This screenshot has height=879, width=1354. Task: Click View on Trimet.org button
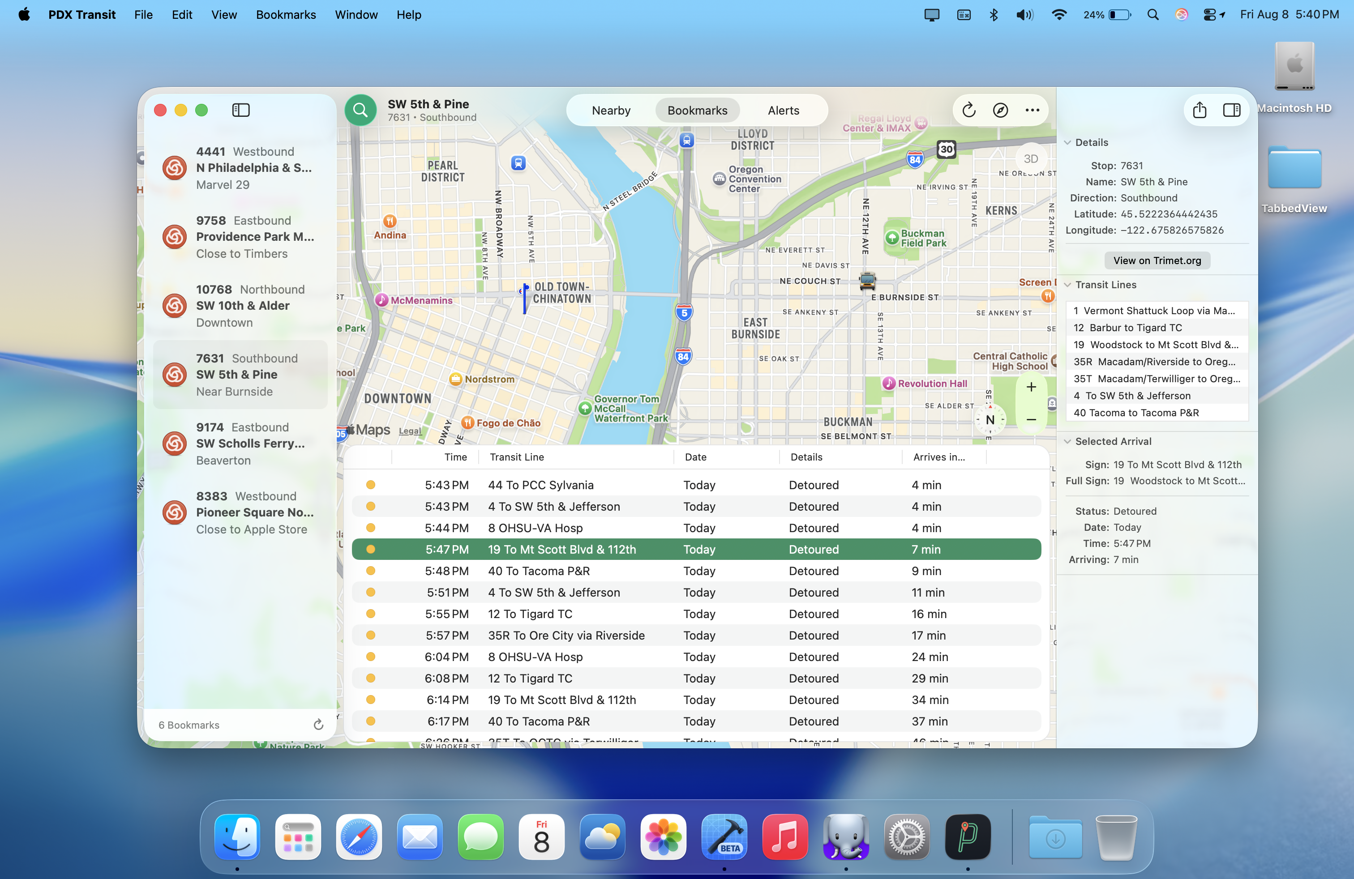(1157, 260)
